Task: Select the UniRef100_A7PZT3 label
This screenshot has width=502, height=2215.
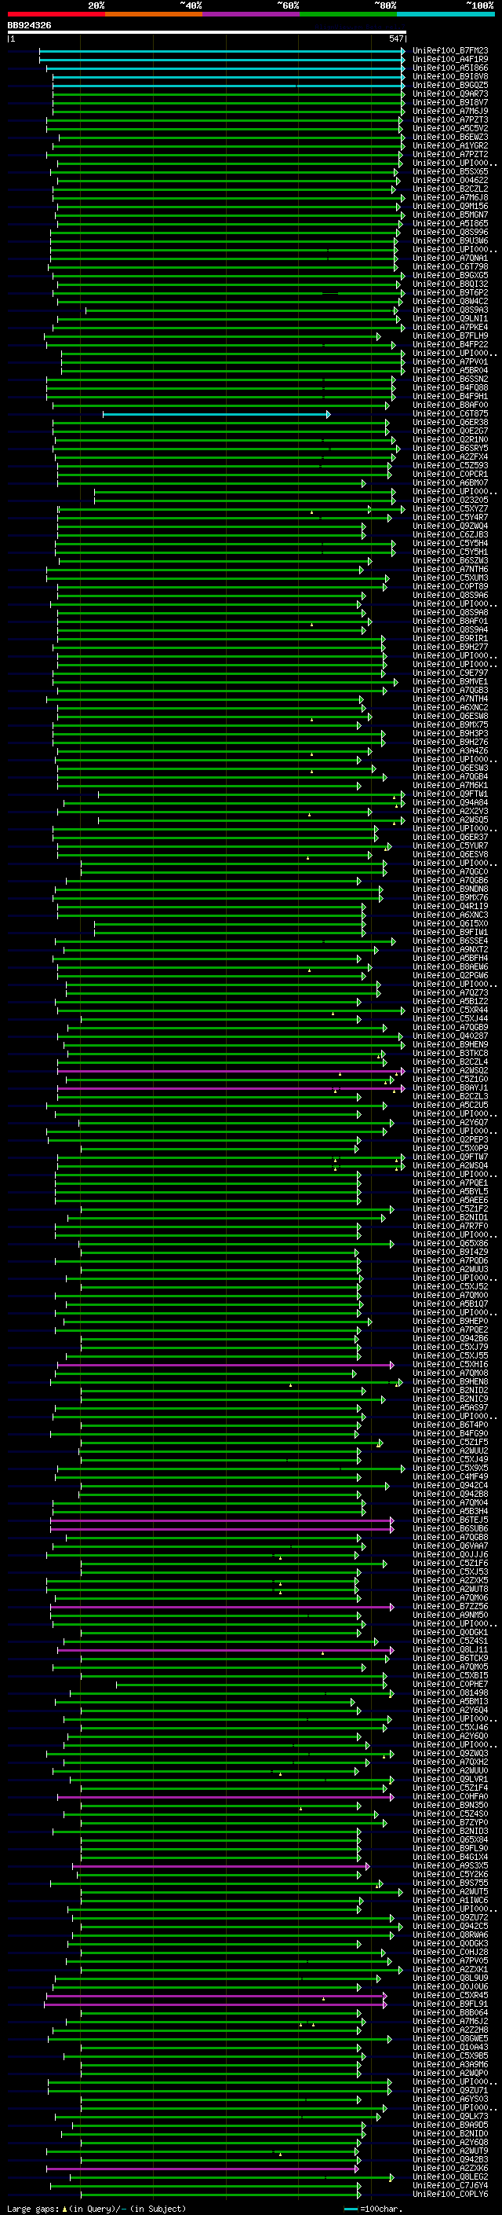Action: [x=449, y=119]
